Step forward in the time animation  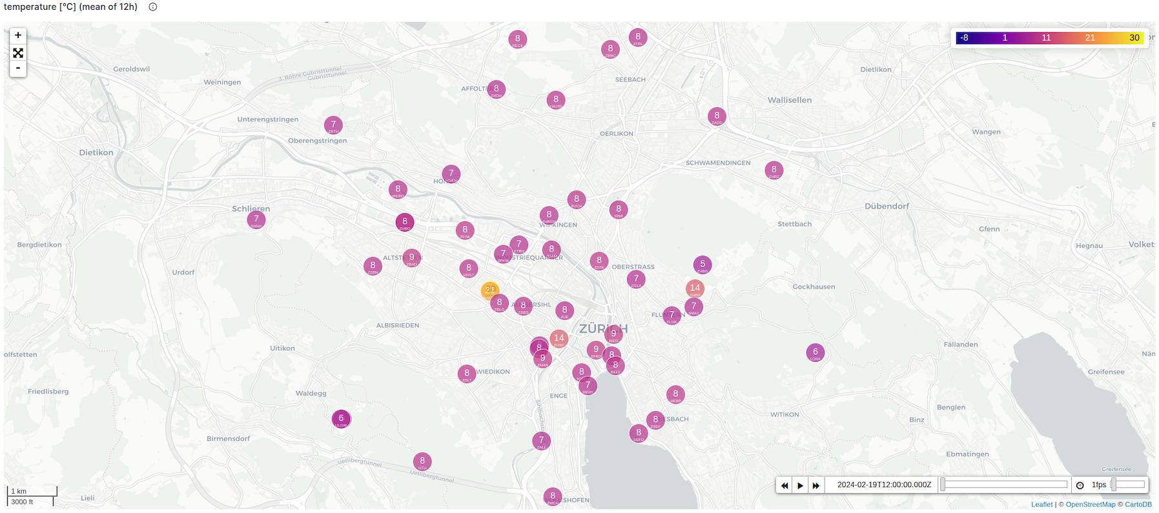(x=816, y=485)
